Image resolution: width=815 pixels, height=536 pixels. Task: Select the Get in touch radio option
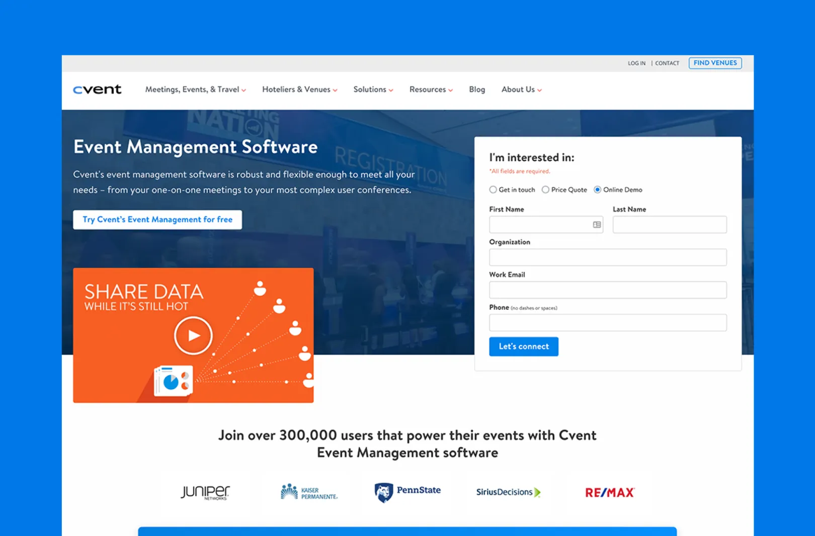tap(493, 190)
